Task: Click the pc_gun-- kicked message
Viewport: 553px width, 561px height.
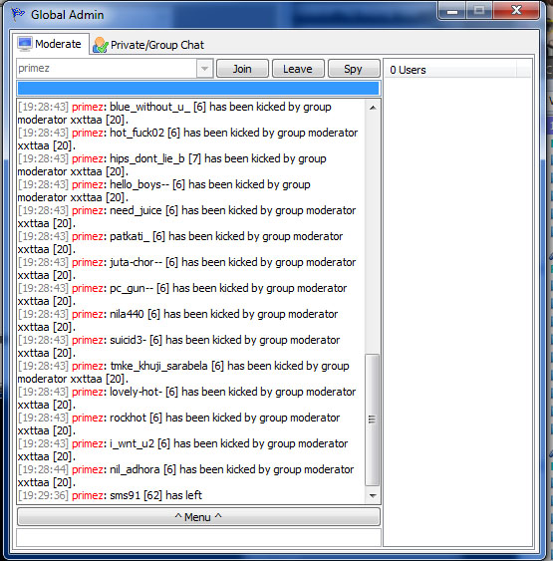Action: pos(182,295)
